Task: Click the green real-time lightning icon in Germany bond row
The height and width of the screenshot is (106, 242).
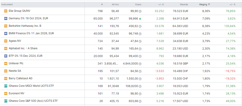Action: click(x=140, y=19)
